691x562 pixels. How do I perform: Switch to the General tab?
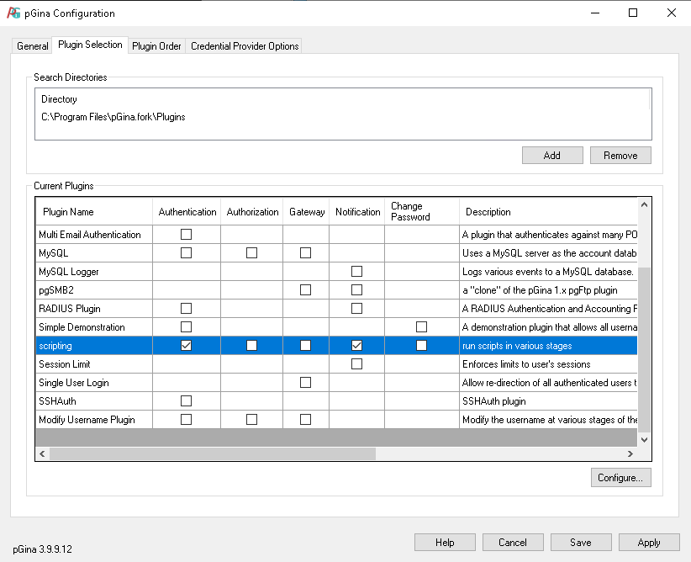(33, 46)
